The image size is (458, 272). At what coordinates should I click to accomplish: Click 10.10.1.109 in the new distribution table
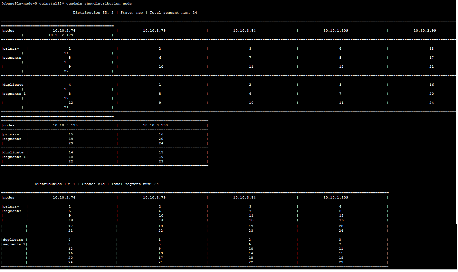coord(336,31)
